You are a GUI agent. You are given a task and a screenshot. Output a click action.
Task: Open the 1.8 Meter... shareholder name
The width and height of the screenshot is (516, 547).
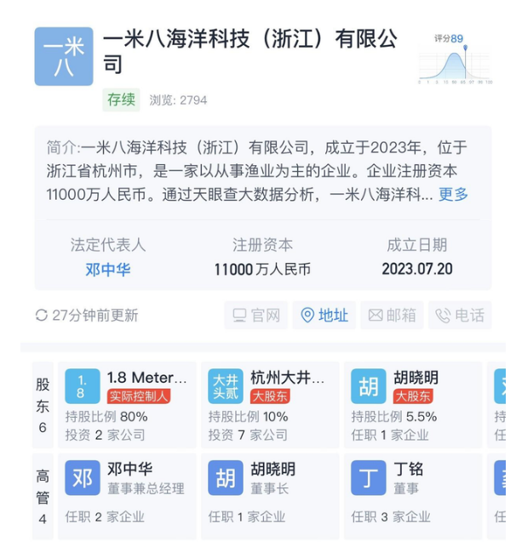click(147, 378)
